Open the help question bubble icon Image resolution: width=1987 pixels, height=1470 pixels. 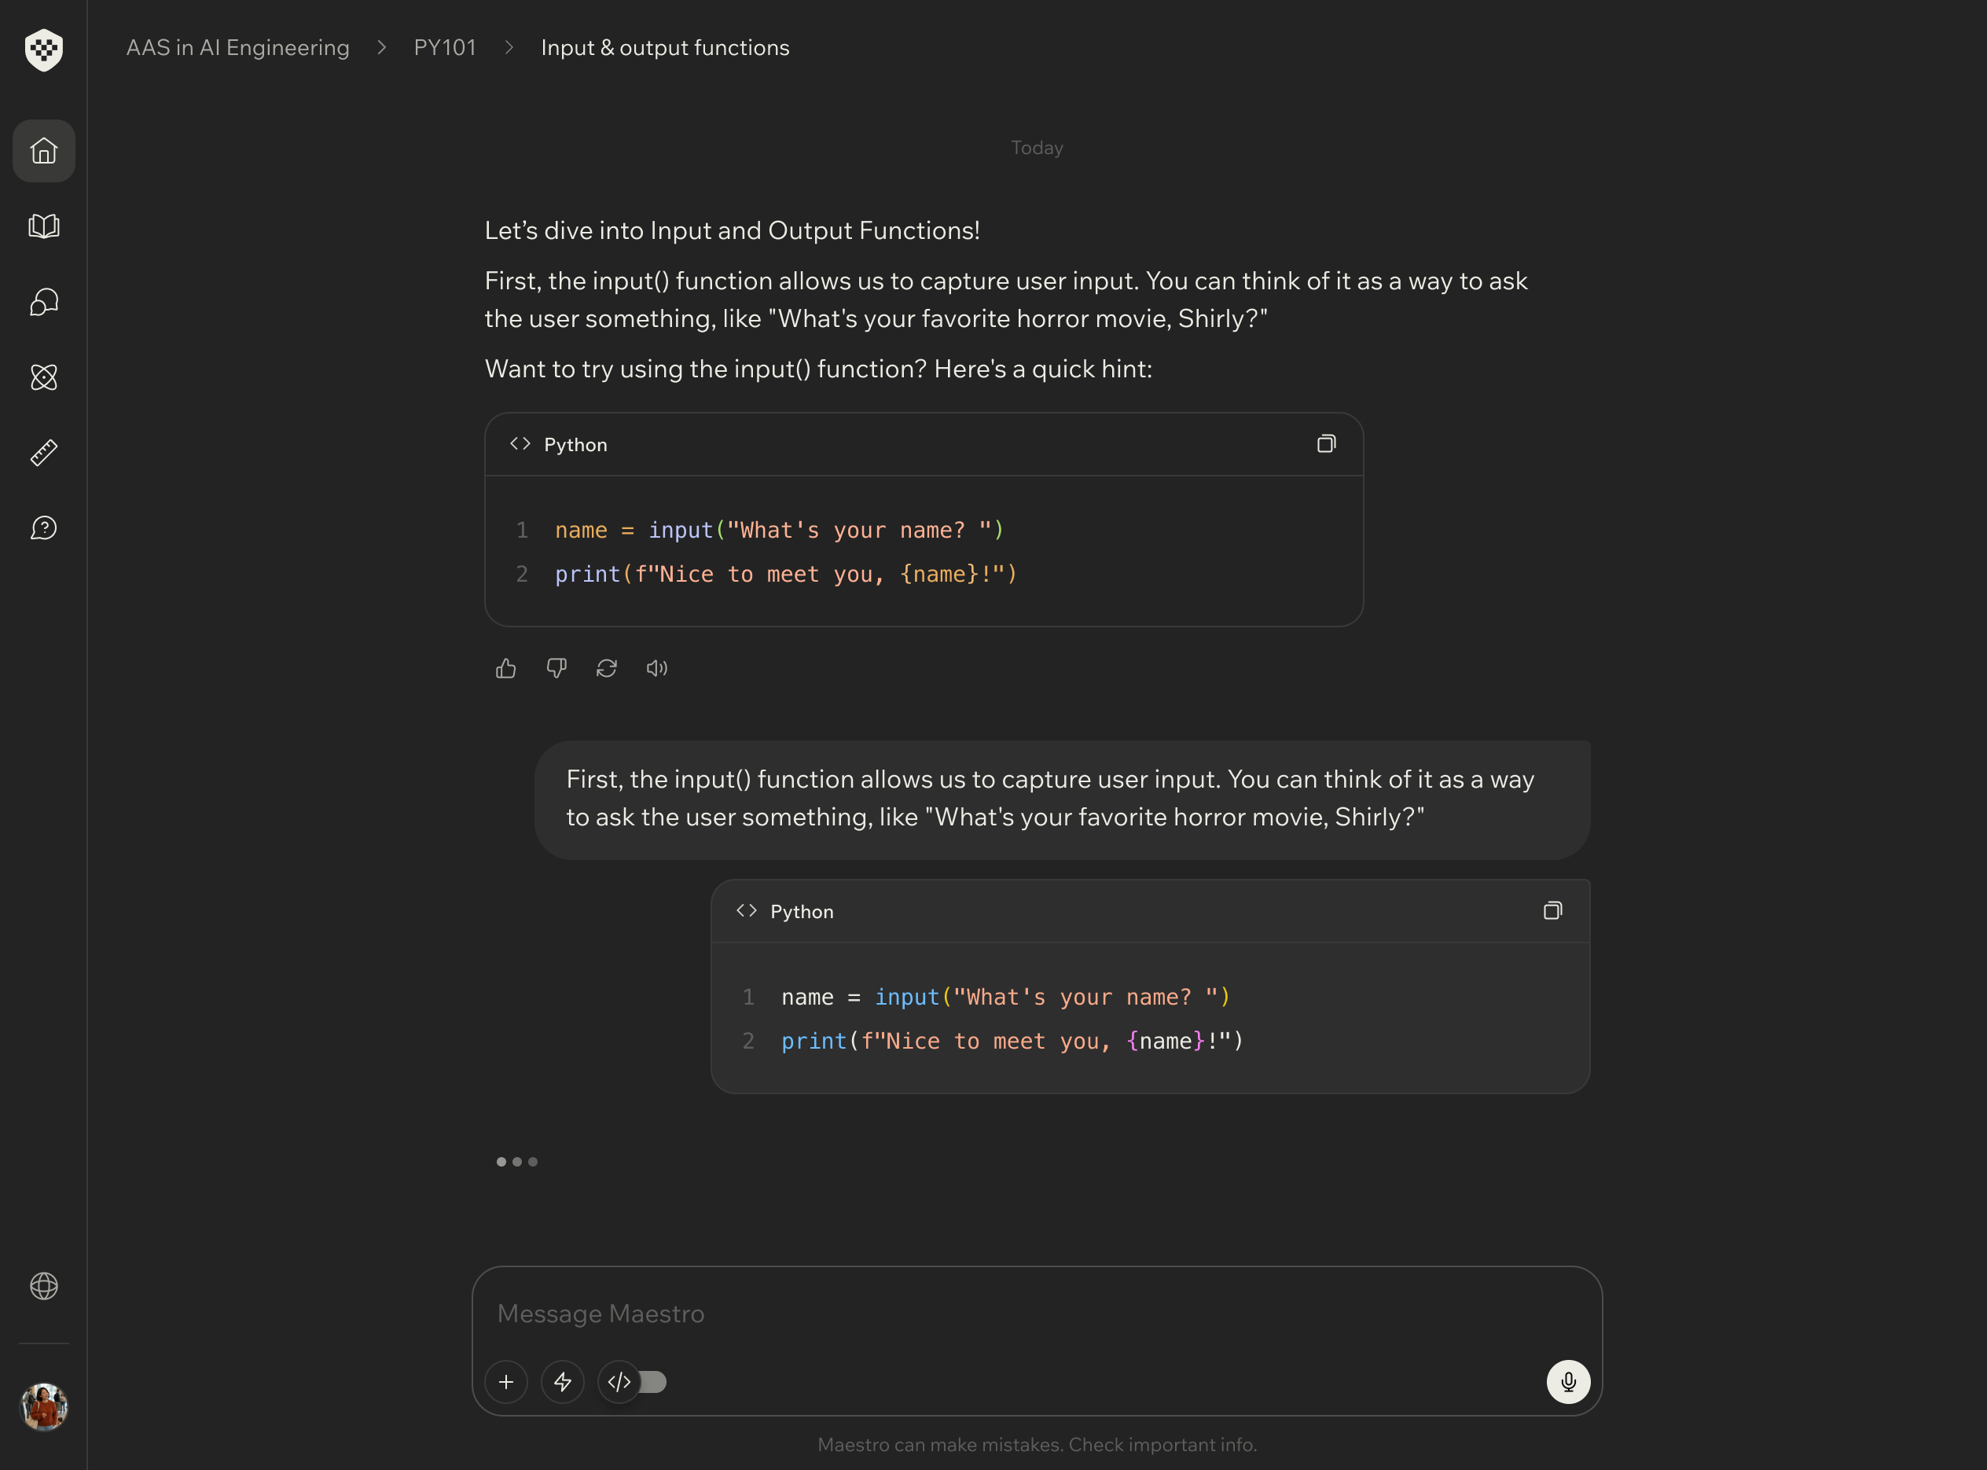click(43, 528)
